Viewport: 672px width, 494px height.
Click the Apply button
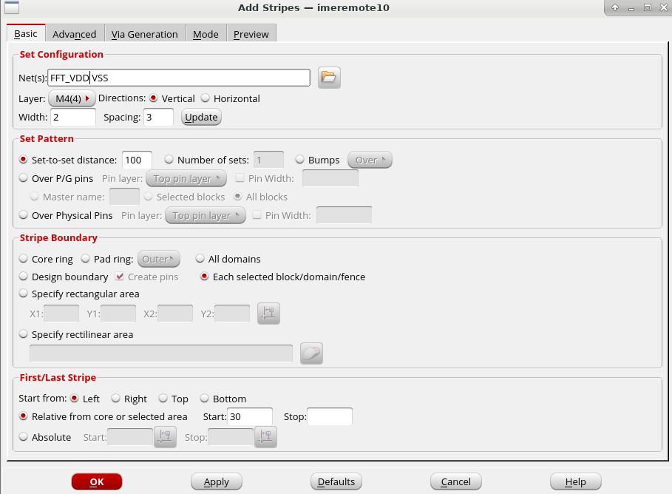(217, 481)
